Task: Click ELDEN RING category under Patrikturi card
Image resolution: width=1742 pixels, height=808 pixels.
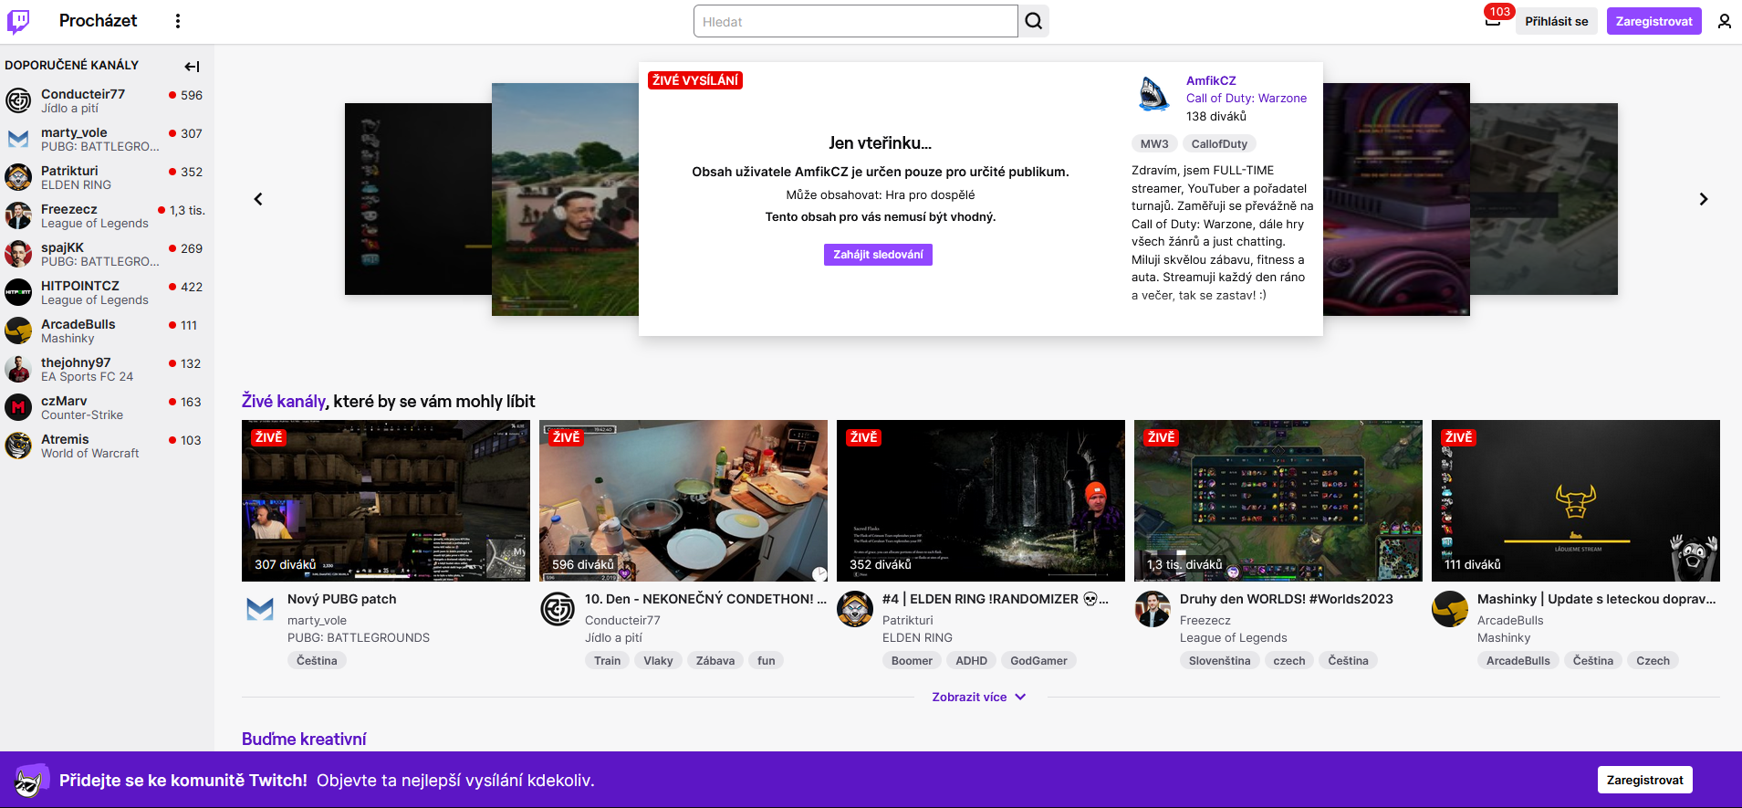Action: [x=917, y=637]
